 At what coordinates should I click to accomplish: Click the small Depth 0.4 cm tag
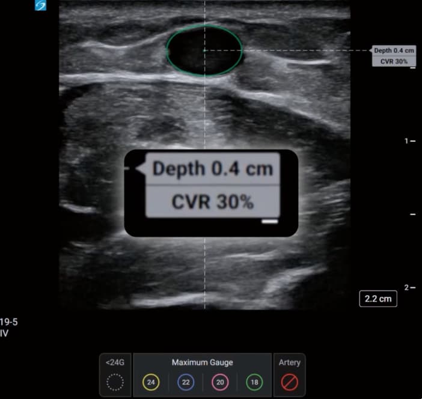point(394,50)
